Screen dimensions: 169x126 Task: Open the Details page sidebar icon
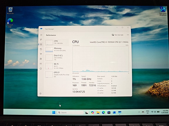[41, 64]
